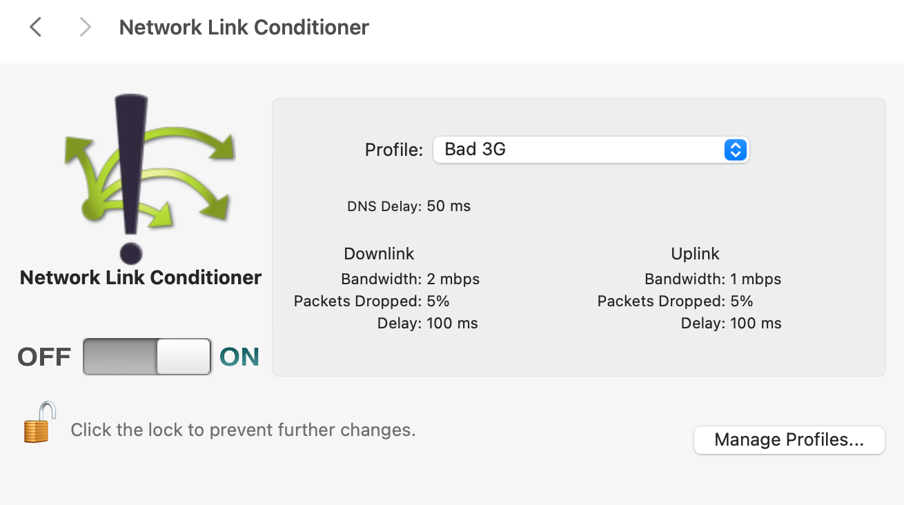Open Manage Profiles dialog
904x505 pixels.
[x=789, y=440]
